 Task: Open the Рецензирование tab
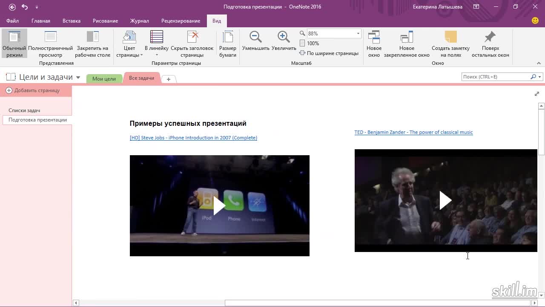pos(181,21)
